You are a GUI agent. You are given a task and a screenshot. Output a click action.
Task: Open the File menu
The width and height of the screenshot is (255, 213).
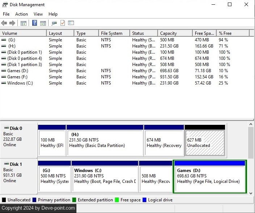point(6,14)
